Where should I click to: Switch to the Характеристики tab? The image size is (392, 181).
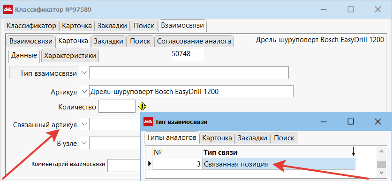70,56
